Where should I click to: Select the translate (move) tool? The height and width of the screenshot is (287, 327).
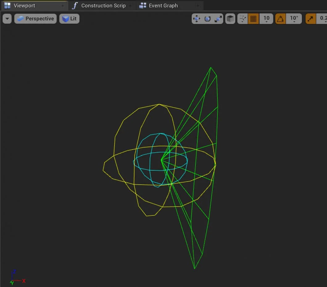coord(197,19)
